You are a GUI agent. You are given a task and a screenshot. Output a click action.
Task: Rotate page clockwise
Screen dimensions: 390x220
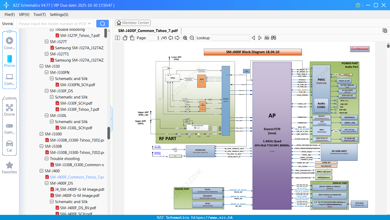tap(132, 38)
